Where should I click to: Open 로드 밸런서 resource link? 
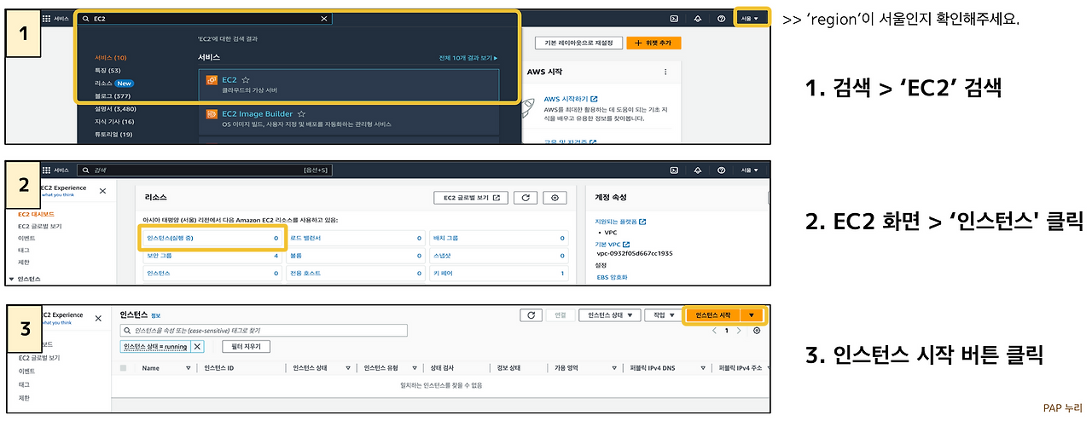[x=307, y=238]
